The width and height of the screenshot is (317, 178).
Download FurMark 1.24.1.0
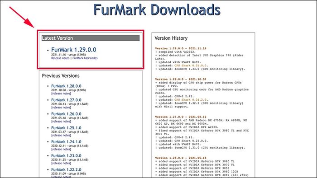pos(66,142)
